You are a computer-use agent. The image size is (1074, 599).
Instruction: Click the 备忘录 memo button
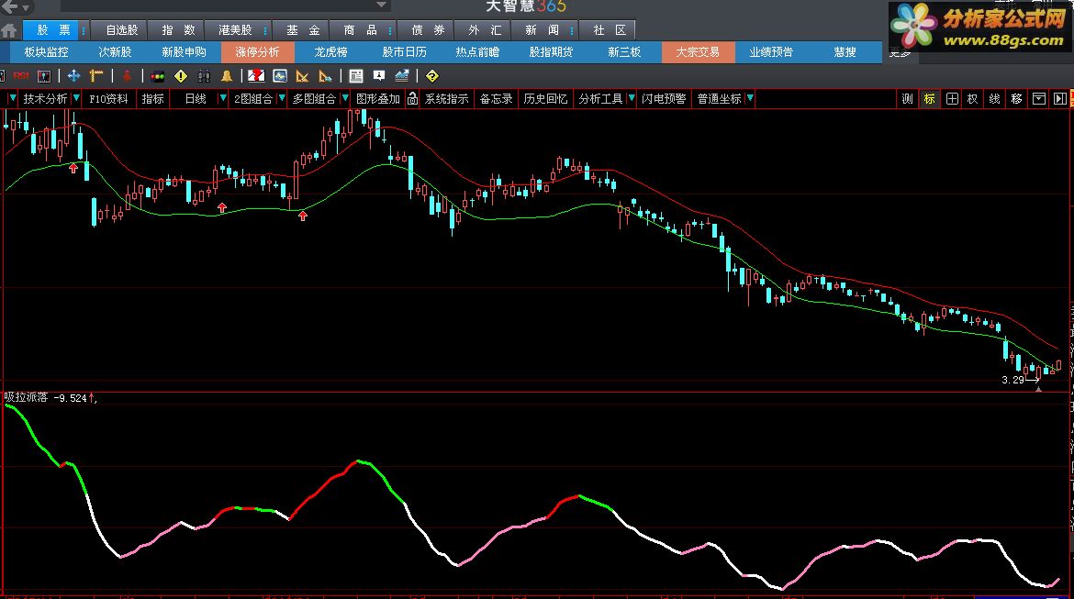click(496, 99)
